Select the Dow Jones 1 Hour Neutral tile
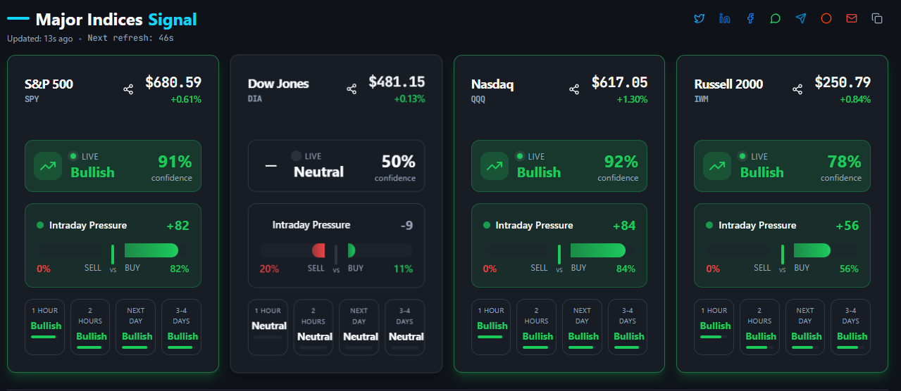The height and width of the screenshot is (391, 901). [x=268, y=327]
